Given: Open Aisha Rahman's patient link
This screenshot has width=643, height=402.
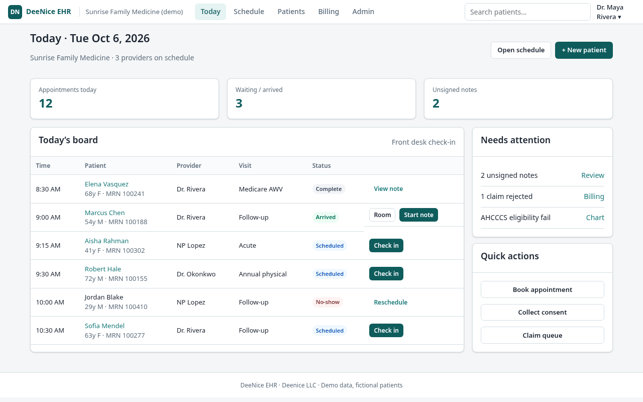Looking at the screenshot, I should 106,241.
